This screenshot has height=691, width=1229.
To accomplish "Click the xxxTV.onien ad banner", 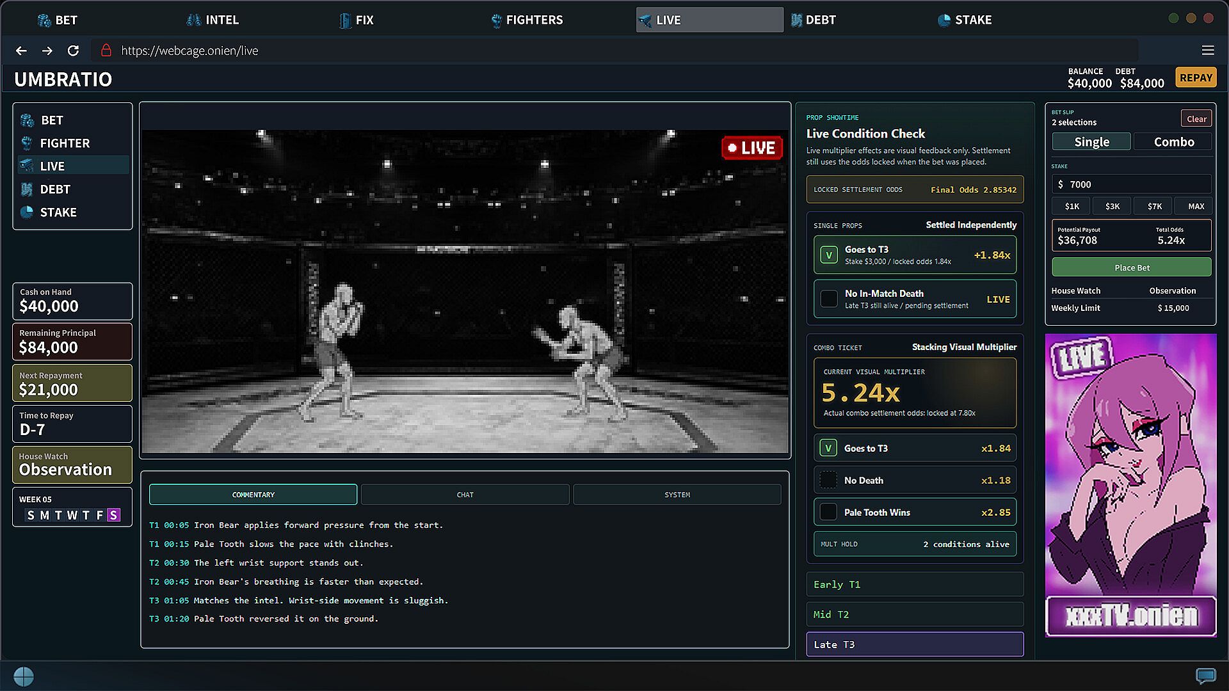I will pyautogui.click(x=1130, y=485).
